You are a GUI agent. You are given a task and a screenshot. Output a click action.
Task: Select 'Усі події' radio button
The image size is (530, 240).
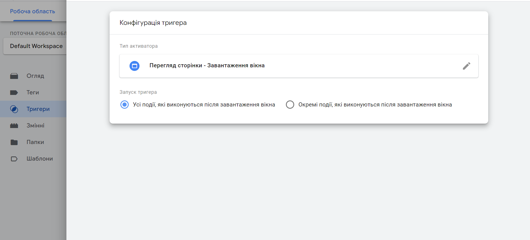125,105
